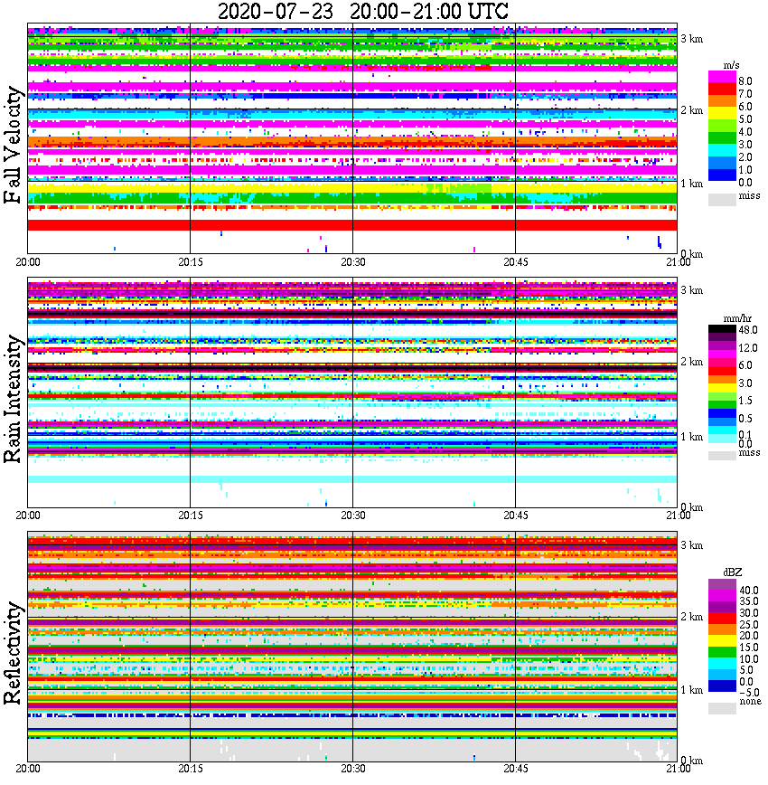Pick the dark blue swatch in the Reflectivity legend
This screenshot has height=785, width=768.
click(722, 686)
